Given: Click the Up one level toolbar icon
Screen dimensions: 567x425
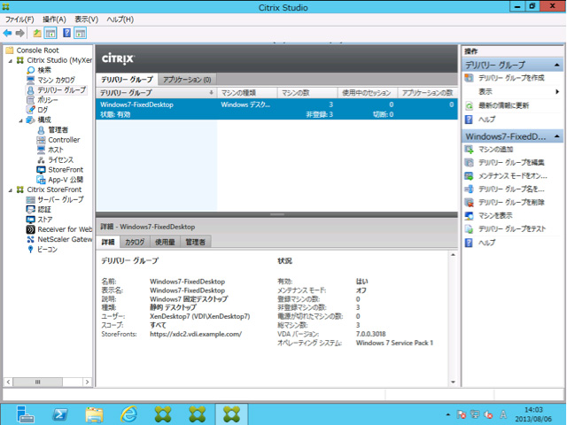Looking at the screenshot, I should [x=37, y=34].
